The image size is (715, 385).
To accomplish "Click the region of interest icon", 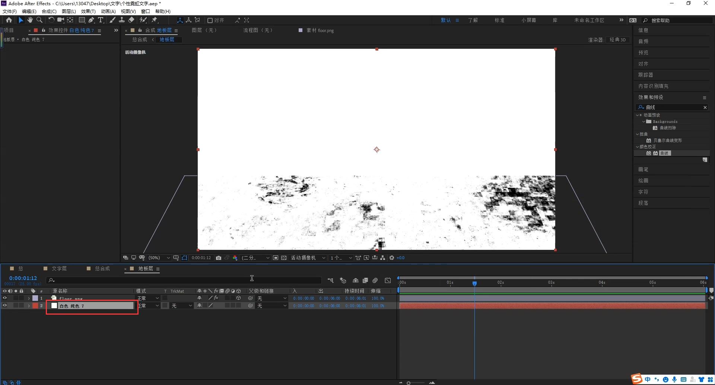I will pyautogui.click(x=276, y=258).
